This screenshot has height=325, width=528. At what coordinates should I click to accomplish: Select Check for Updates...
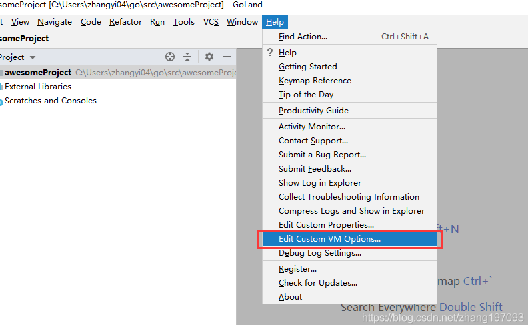click(349, 283)
